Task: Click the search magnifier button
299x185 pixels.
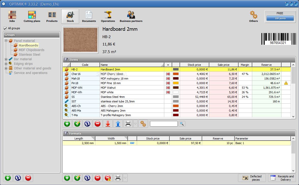Action: click(182, 124)
